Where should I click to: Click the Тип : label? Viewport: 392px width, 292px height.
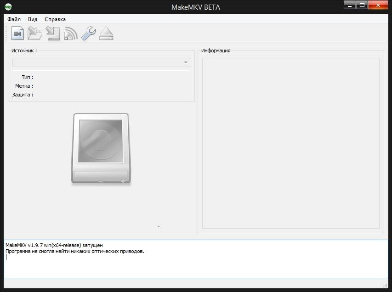click(x=28, y=77)
